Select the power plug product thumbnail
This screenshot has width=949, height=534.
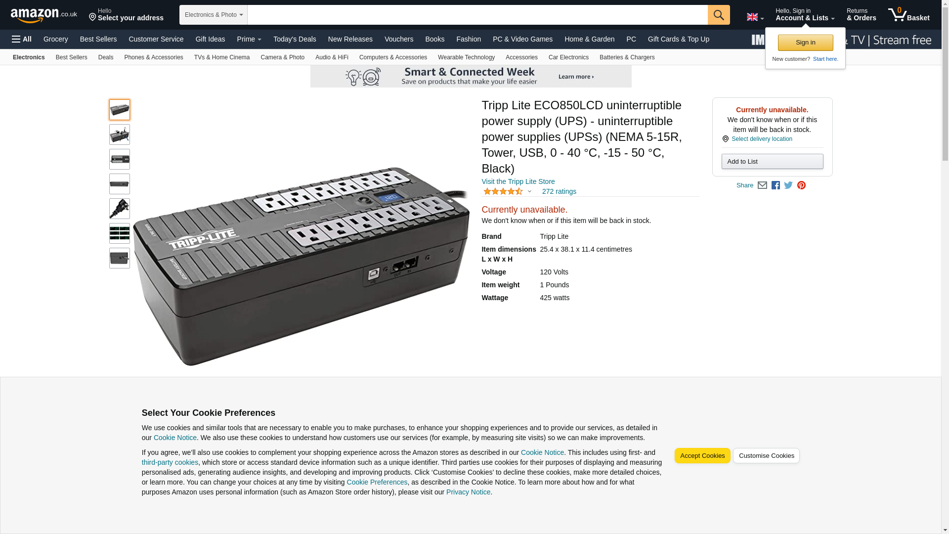(120, 209)
